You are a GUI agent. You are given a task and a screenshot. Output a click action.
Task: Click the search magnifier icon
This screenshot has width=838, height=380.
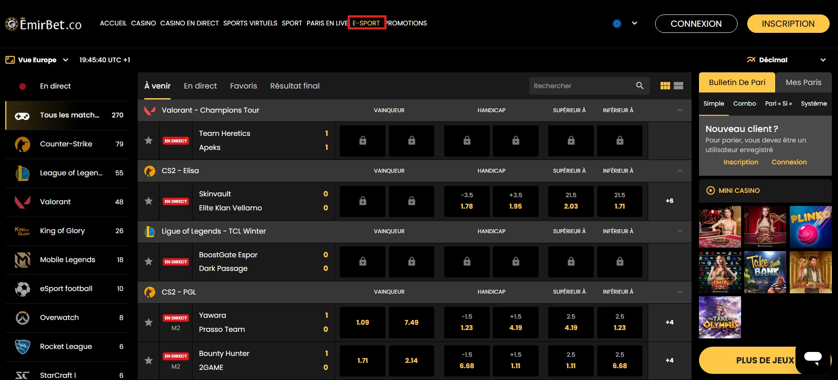[640, 86]
